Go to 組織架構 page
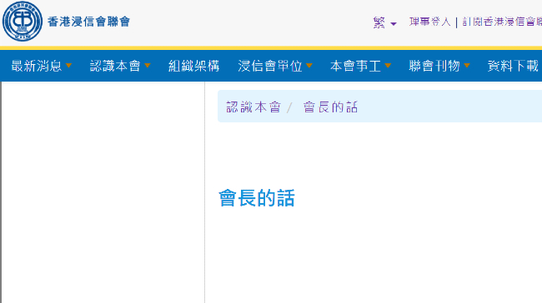Screen dimensions: 542x303 (x=194, y=66)
